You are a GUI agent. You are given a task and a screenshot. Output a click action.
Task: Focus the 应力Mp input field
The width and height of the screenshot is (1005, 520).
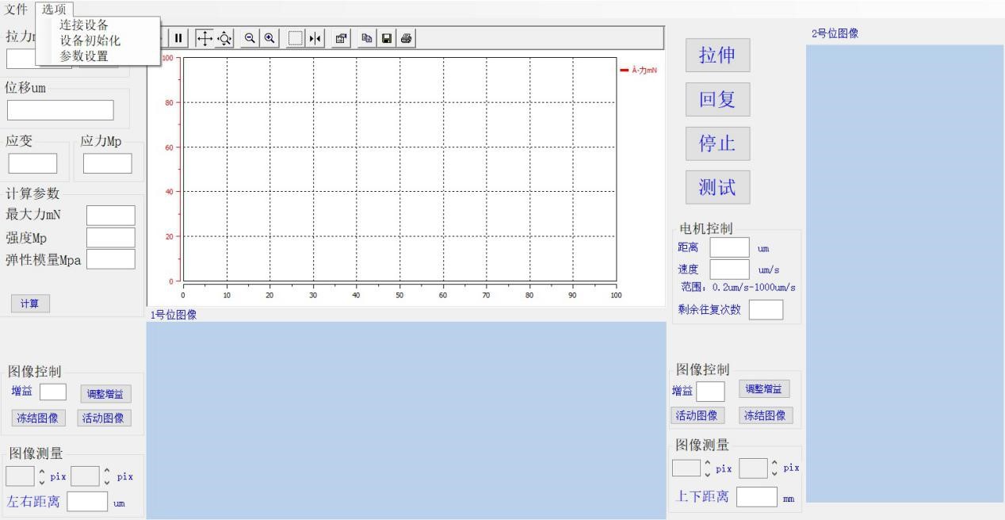tap(107, 163)
